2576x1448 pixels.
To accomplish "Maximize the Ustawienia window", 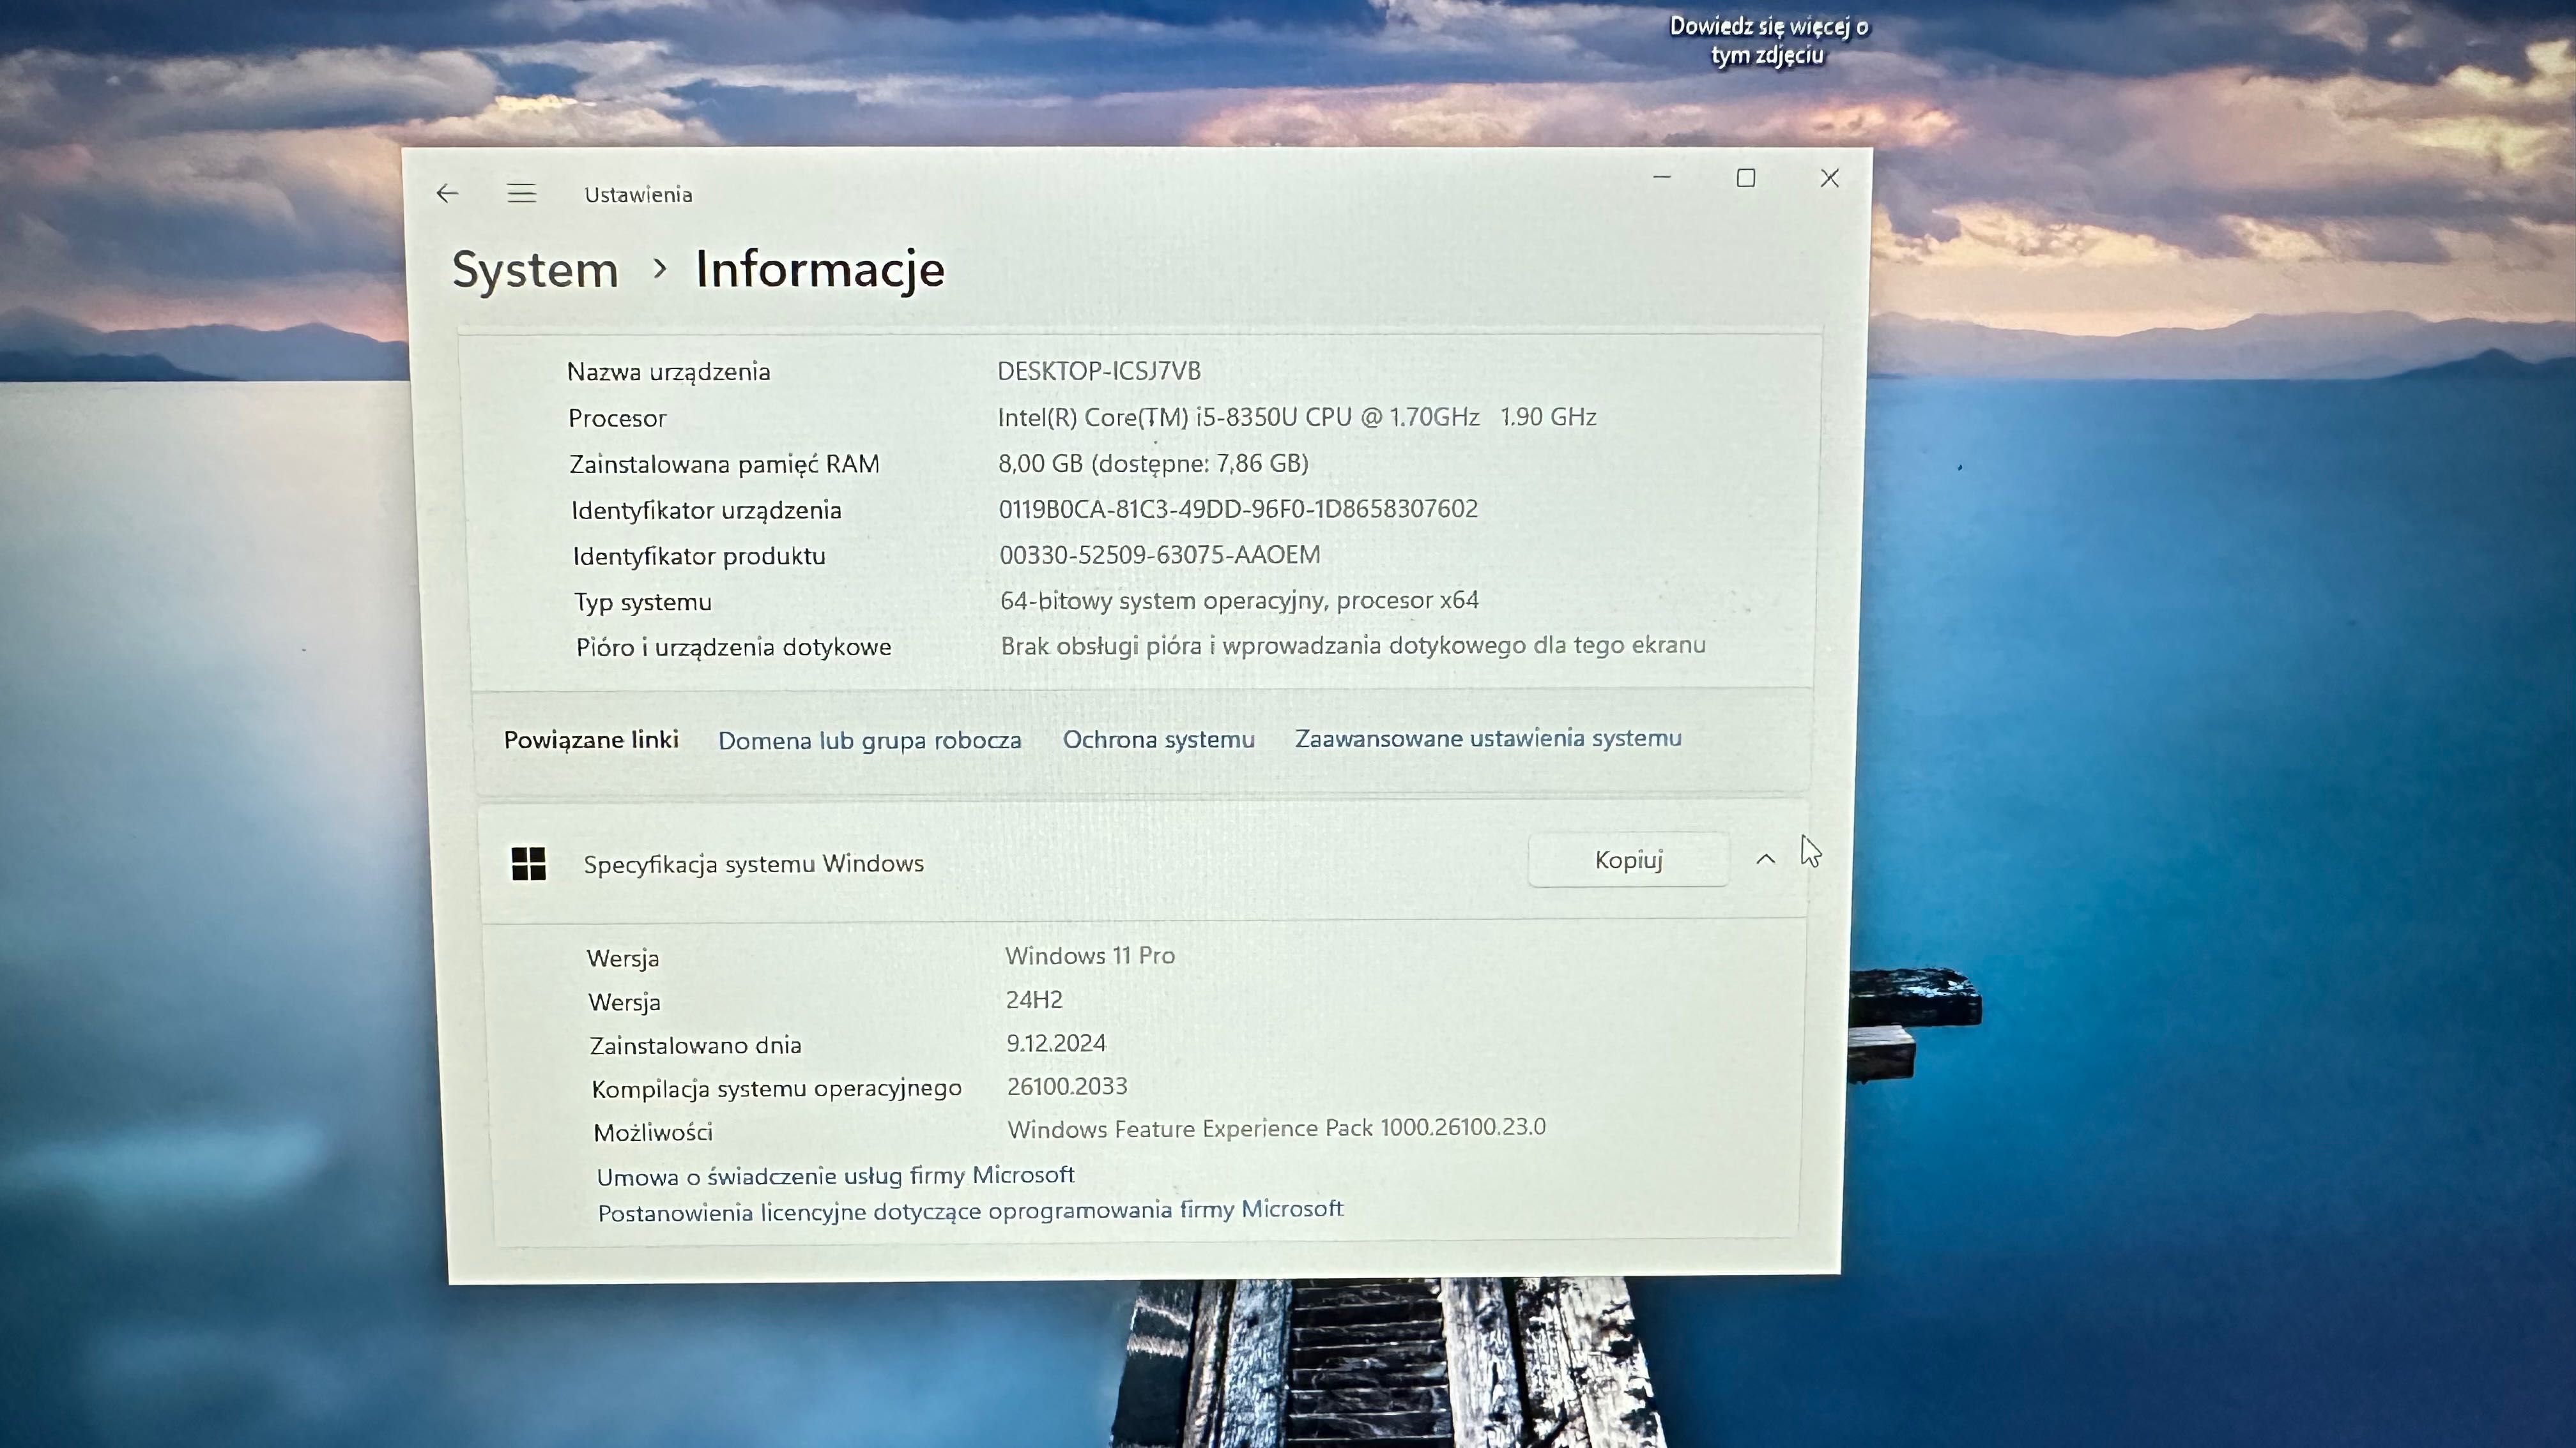I will [1746, 178].
